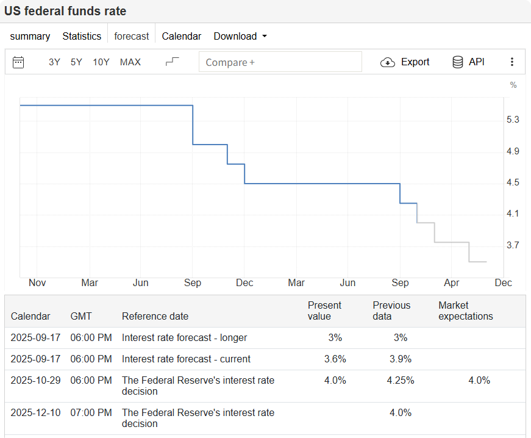531x438 pixels.
Task: Open the Compare+ instrument selector
Action: click(x=280, y=62)
